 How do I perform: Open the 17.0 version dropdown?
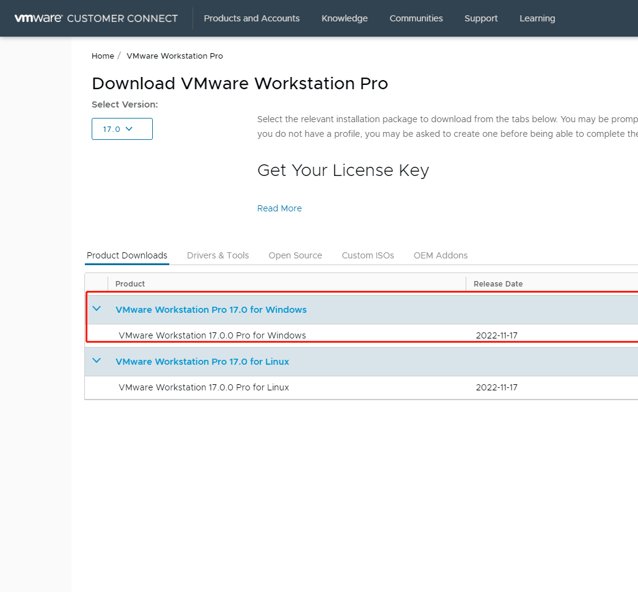tap(122, 129)
